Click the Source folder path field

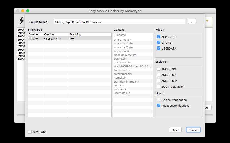(119, 22)
